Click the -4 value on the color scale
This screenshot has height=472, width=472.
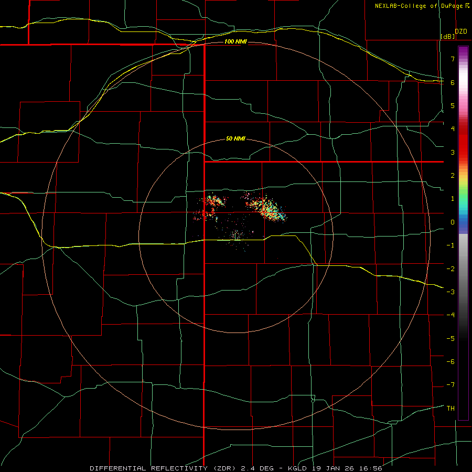450,315
